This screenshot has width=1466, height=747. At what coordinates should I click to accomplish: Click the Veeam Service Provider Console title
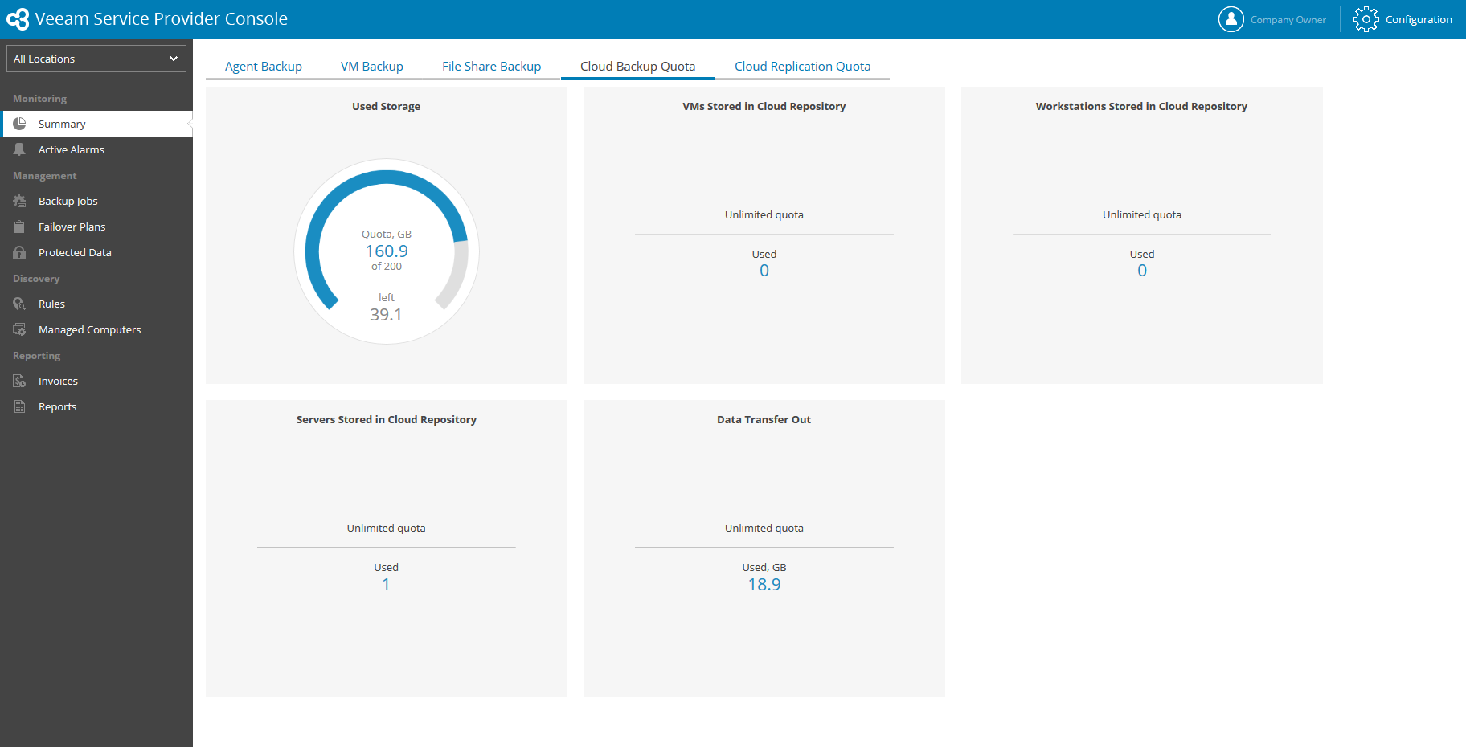pos(162,18)
